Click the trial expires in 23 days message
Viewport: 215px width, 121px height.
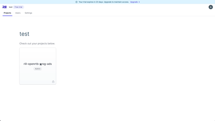104,2
